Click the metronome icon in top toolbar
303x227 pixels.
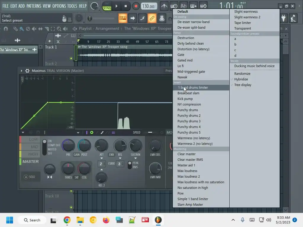pyautogui.click(x=164, y=6)
